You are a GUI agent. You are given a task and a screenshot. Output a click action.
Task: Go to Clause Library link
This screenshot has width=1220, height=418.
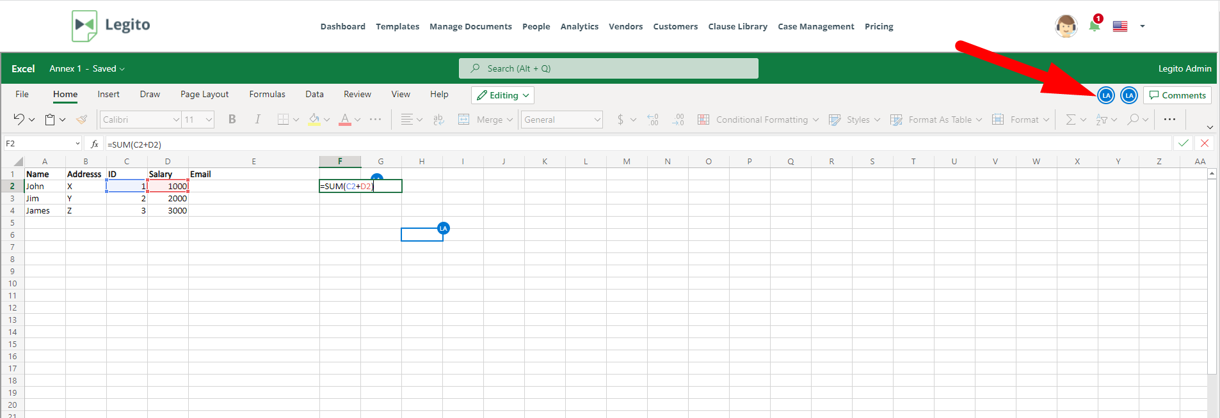tap(737, 26)
